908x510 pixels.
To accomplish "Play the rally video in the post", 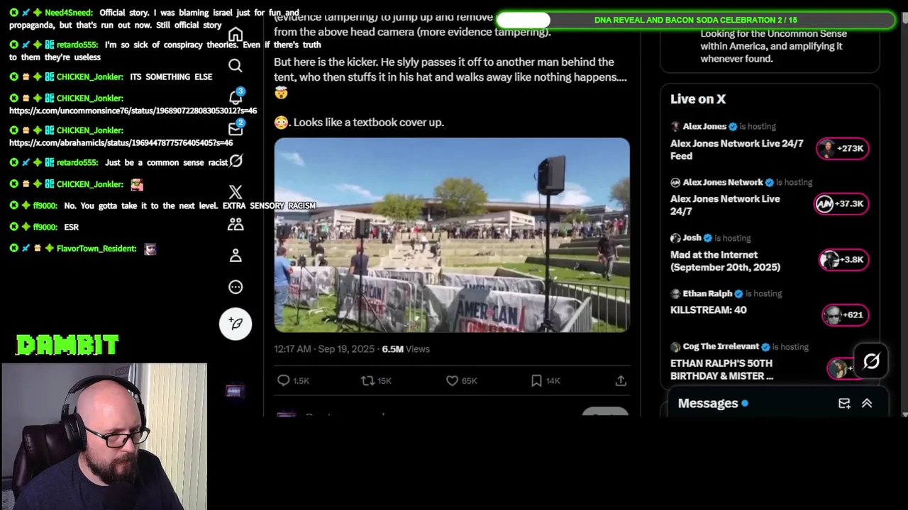I will click(x=452, y=235).
